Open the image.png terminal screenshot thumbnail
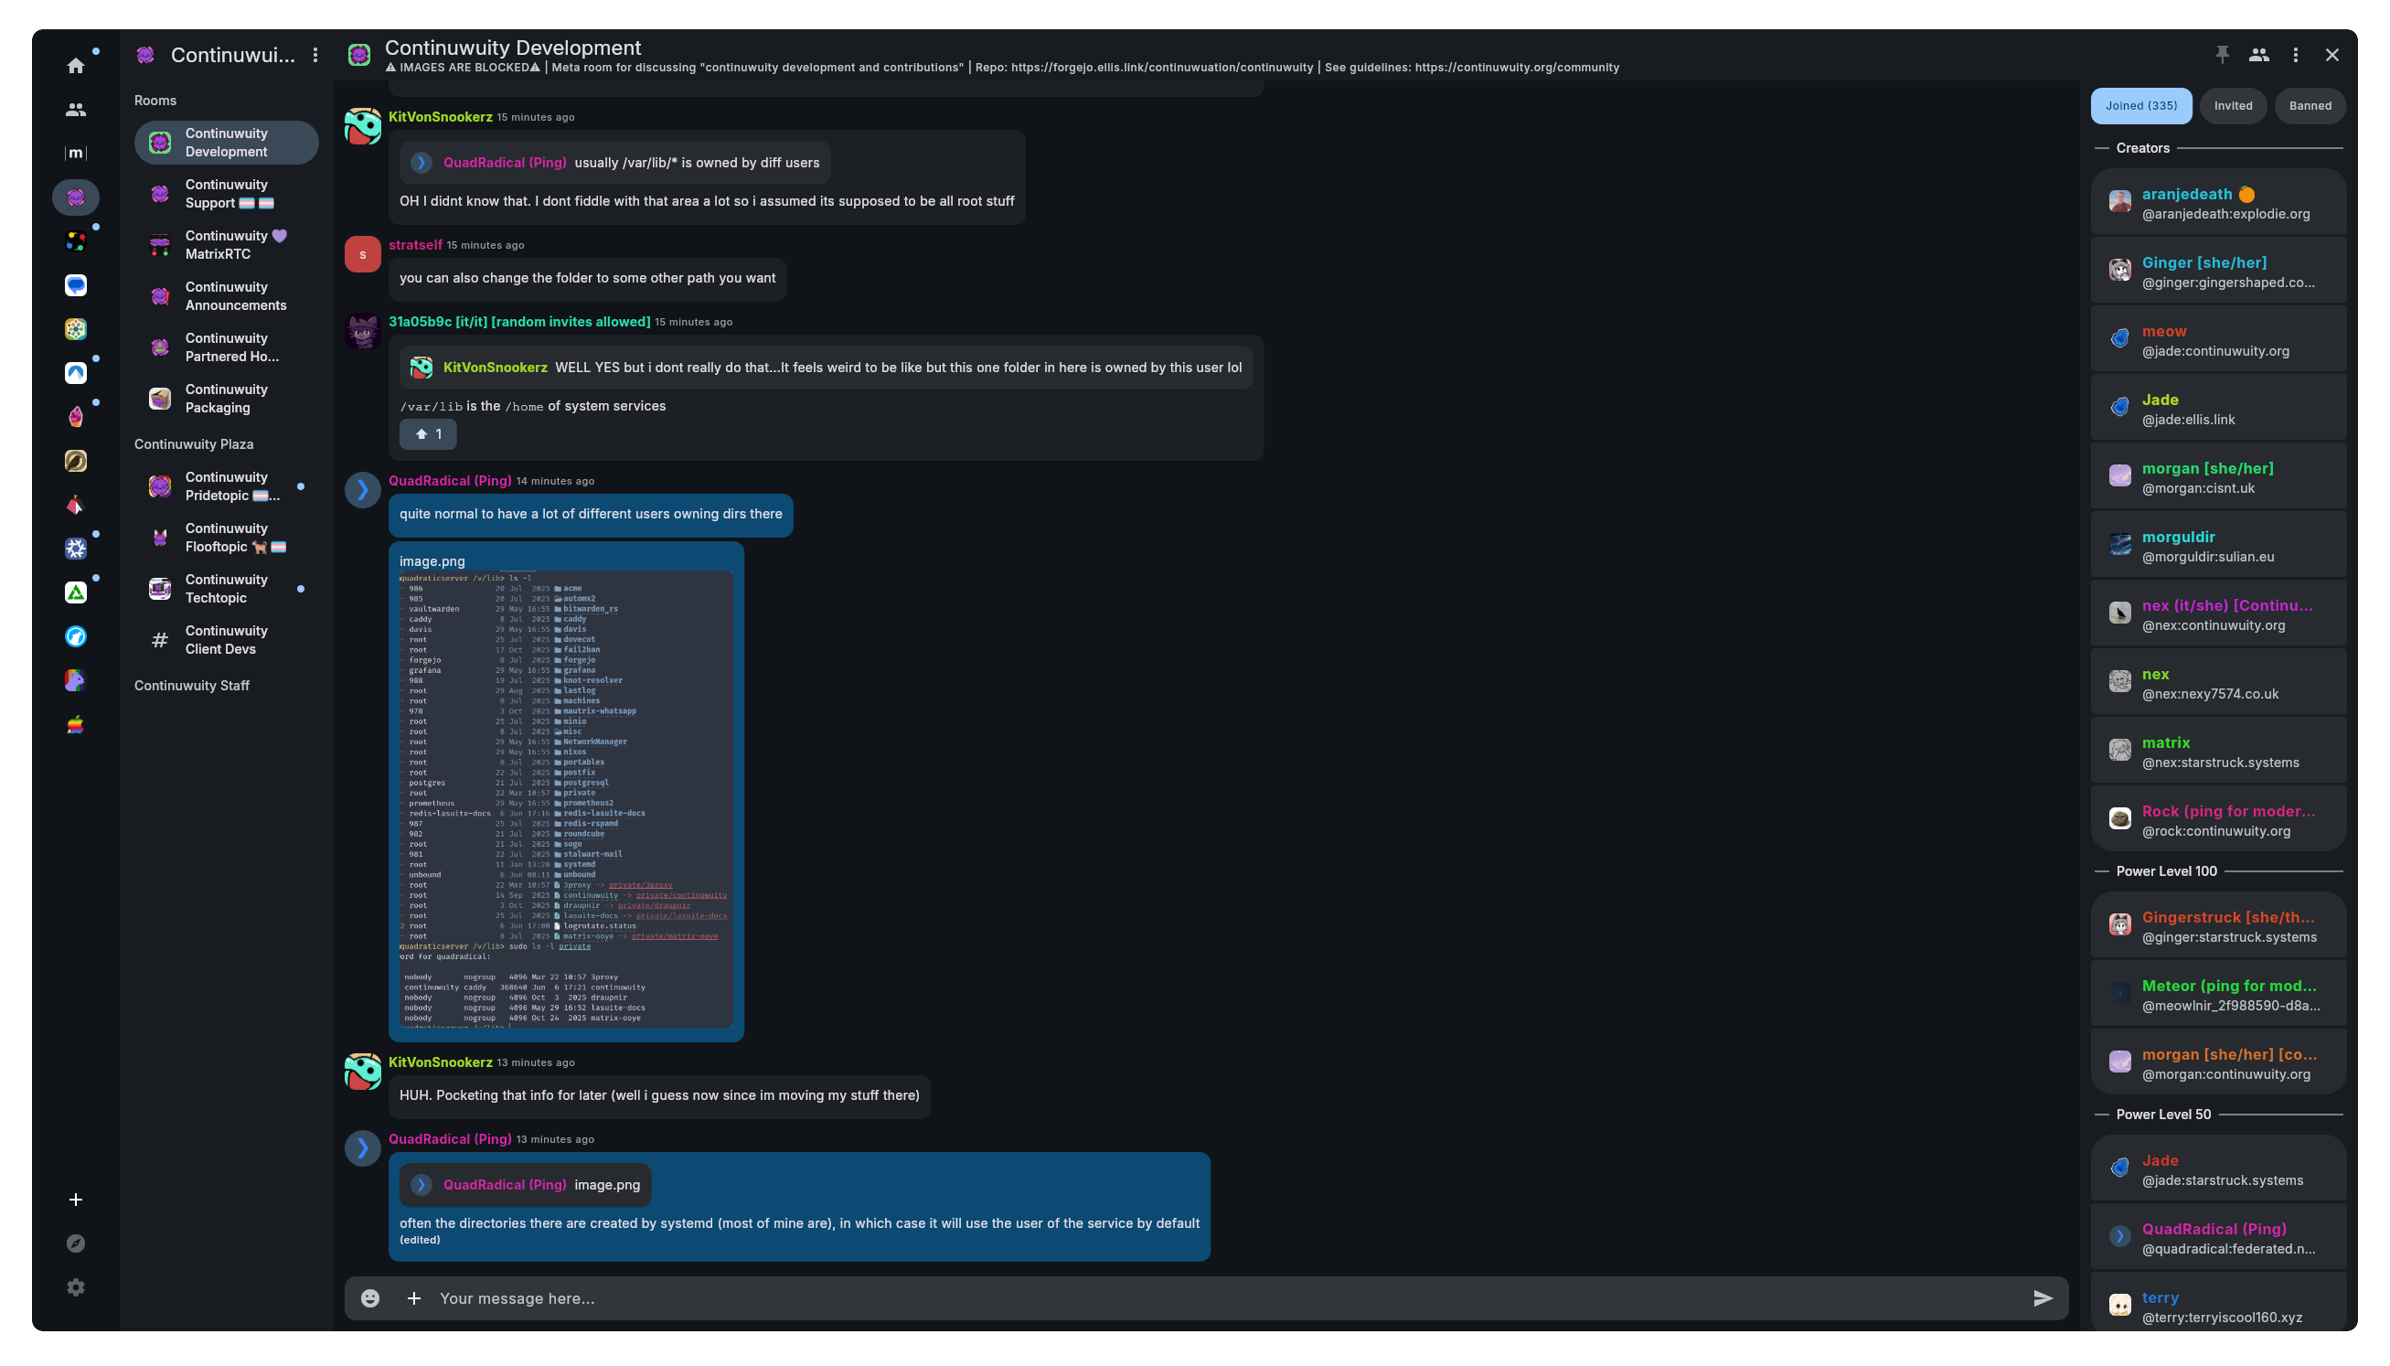This screenshot has width=2390, height=1366. click(566, 798)
